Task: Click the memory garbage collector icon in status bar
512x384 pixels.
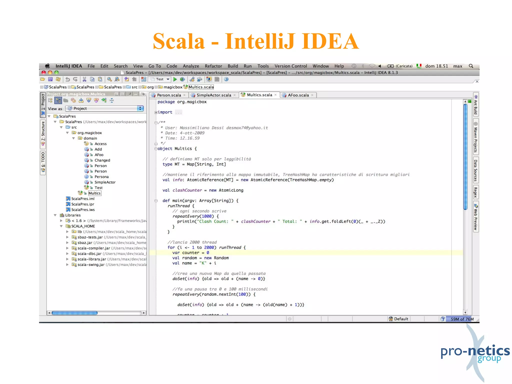Action: pos(442,319)
